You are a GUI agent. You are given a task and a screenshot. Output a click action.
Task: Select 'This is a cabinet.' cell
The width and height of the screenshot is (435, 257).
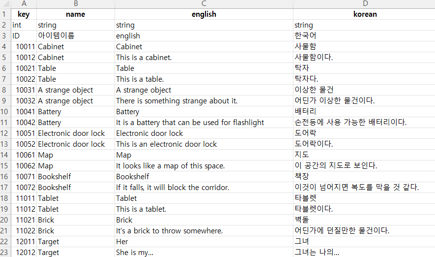pos(204,58)
